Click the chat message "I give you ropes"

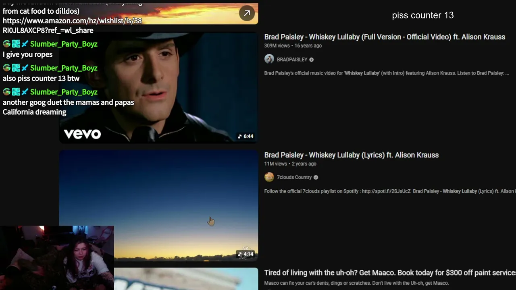(x=27, y=54)
